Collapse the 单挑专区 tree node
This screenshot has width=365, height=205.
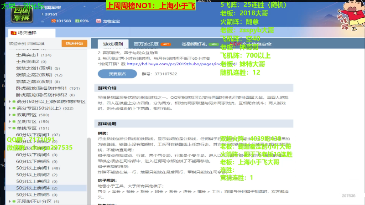[x=10, y=128]
